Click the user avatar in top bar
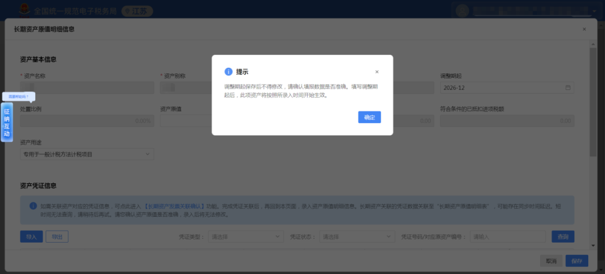The width and height of the screenshot is (605, 274). (x=462, y=11)
